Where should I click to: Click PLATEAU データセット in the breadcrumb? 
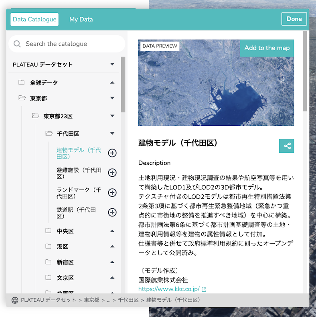[x=49, y=300]
